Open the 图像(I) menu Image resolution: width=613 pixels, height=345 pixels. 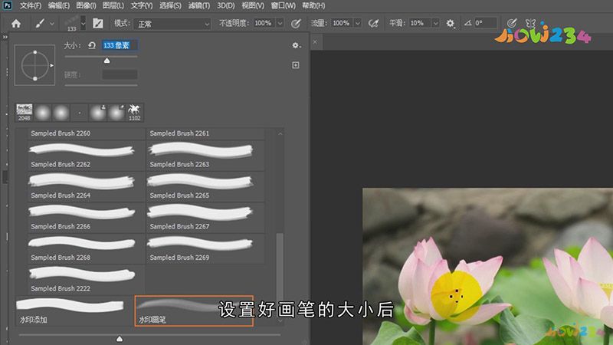coord(86,5)
